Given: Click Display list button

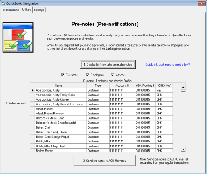Looking at the screenshot, I should click(x=108, y=64).
